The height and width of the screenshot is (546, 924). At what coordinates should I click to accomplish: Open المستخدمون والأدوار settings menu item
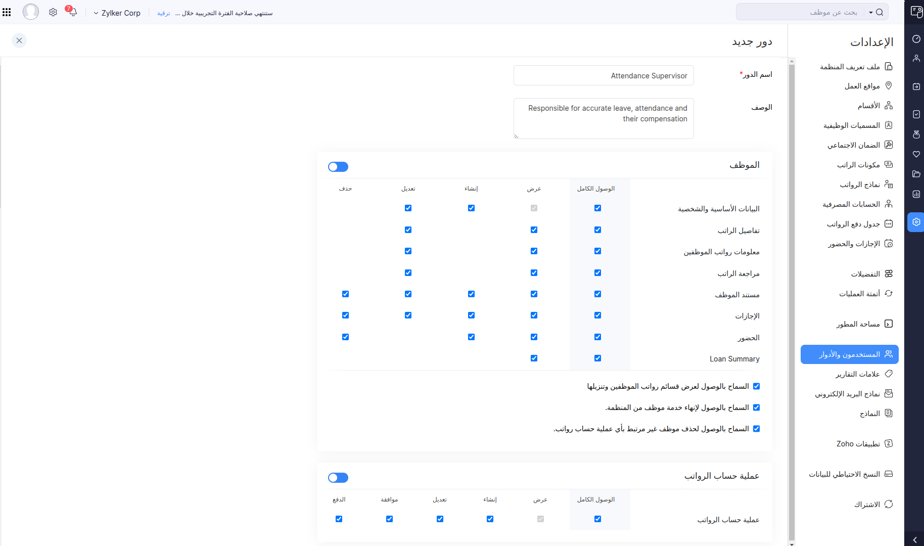click(x=849, y=354)
